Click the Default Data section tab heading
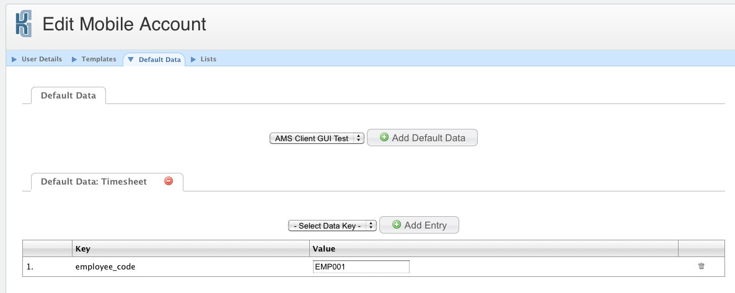The height and width of the screenshot is (293, 735). pyautogui.click(x=68, y=96)
